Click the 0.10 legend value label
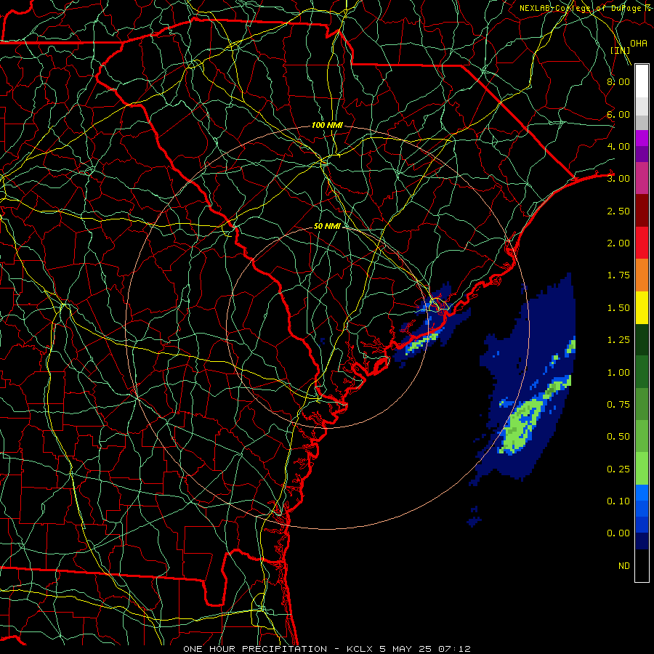Viewport: 654px width, 654px height. pos(618,501)
